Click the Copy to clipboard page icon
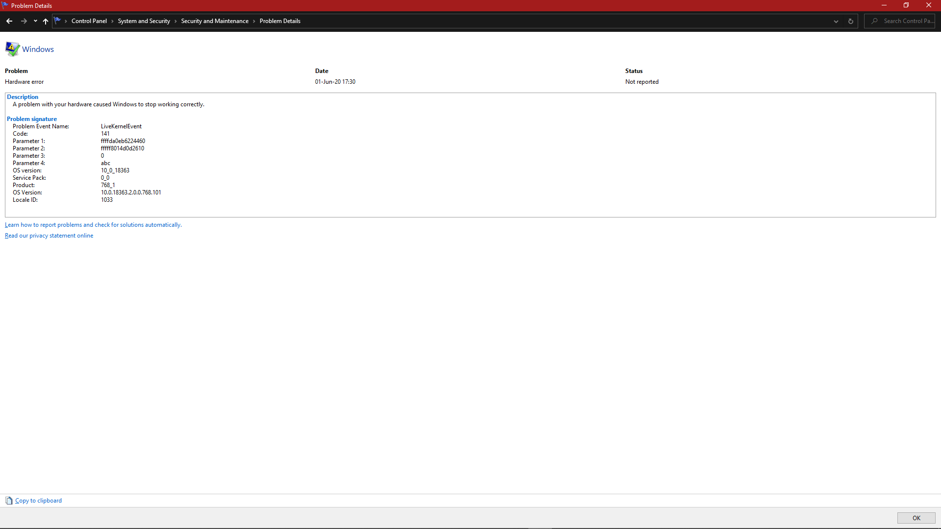 coord(9,501)
